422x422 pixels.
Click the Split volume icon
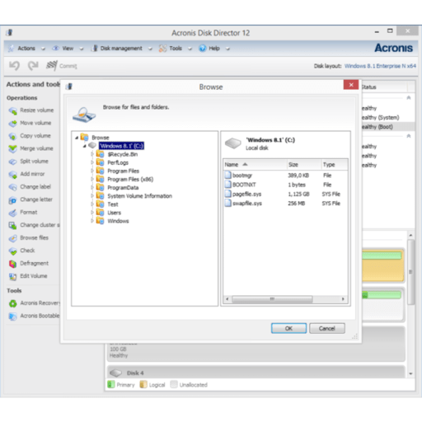(x=12, y=162)
